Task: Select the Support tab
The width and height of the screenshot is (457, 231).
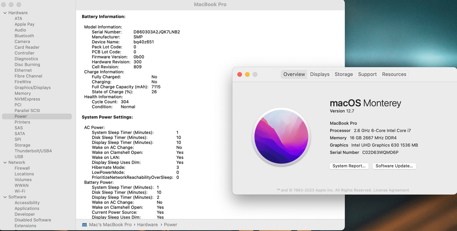Action: tap(367, 74)
